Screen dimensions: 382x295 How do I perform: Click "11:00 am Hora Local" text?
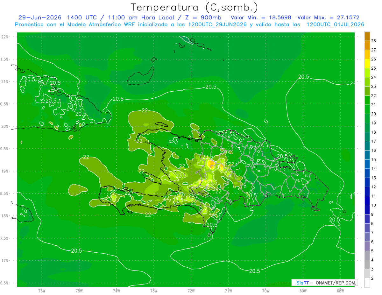141,18
